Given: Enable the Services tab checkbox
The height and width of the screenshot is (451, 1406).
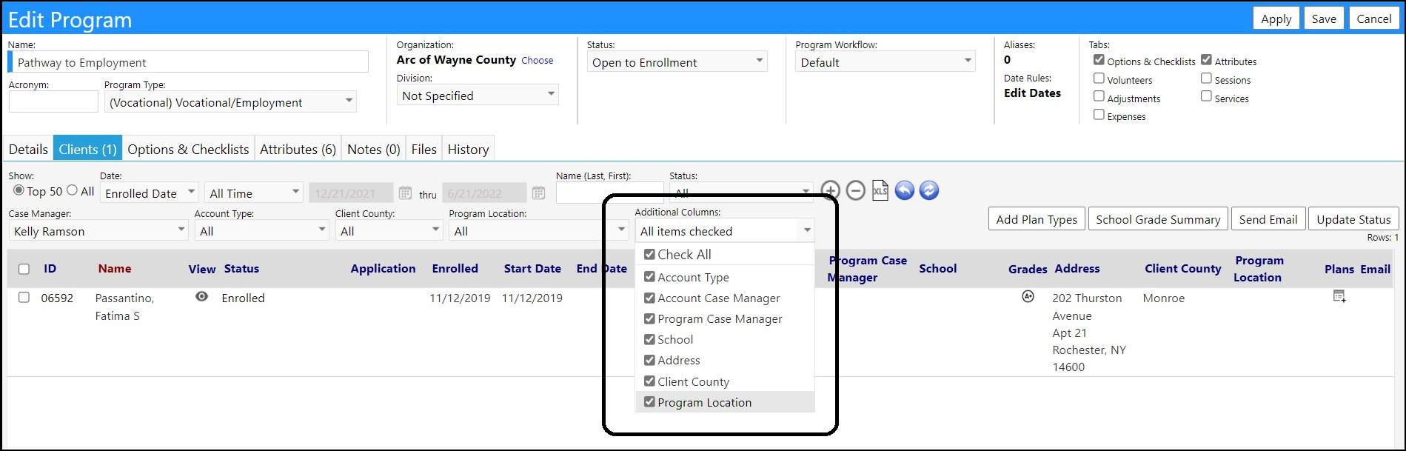Looking at the screenshot, I should (x=1206, y=96).
